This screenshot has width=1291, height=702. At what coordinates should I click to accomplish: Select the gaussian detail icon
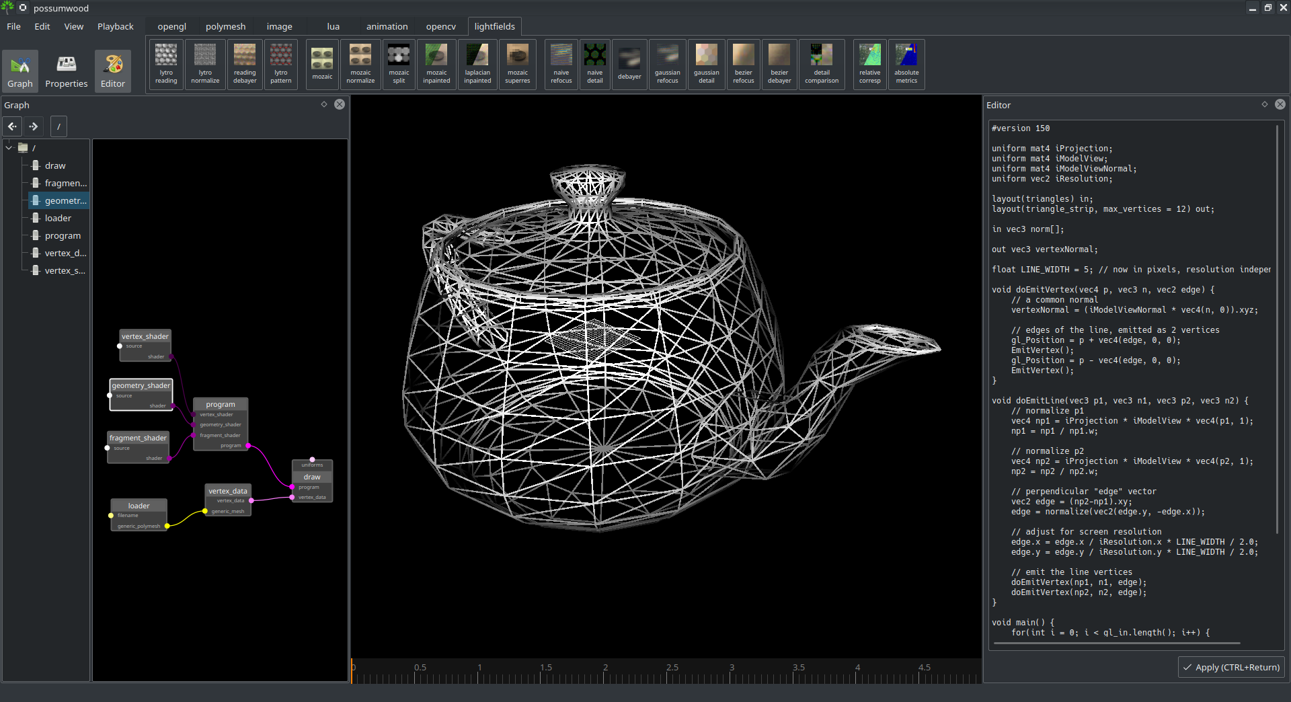coord(707,64)
